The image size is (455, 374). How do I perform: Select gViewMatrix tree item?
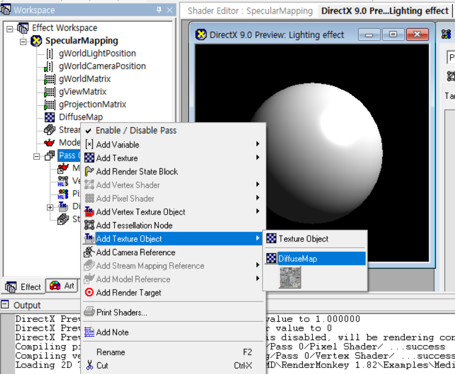83,91
